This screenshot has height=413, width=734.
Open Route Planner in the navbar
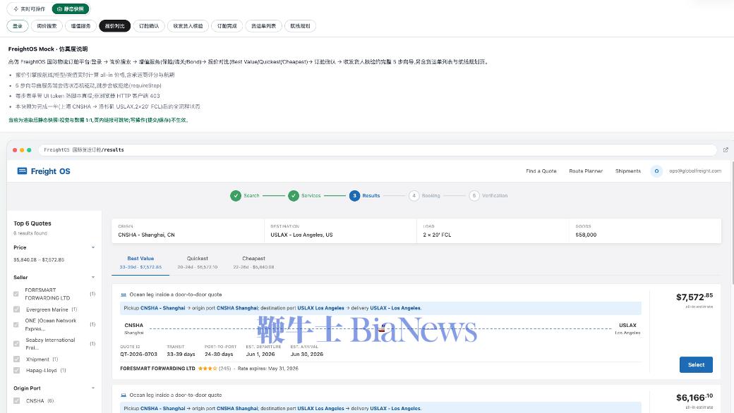(x=586, y=171)
